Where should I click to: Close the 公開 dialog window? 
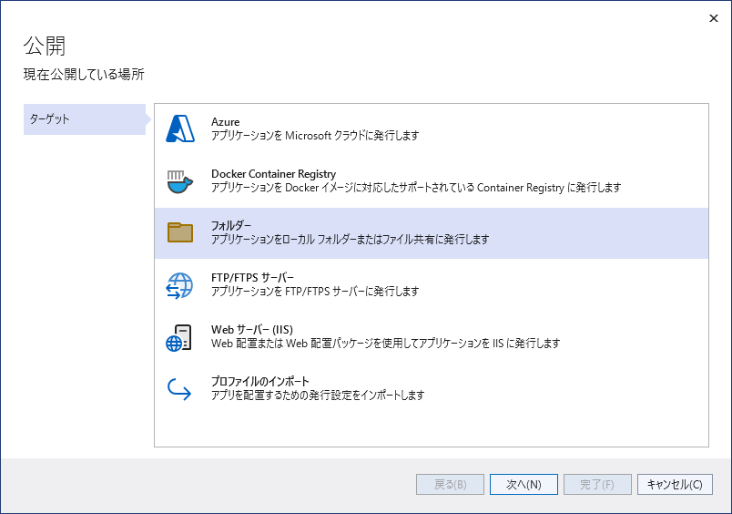tap(713, 18)
